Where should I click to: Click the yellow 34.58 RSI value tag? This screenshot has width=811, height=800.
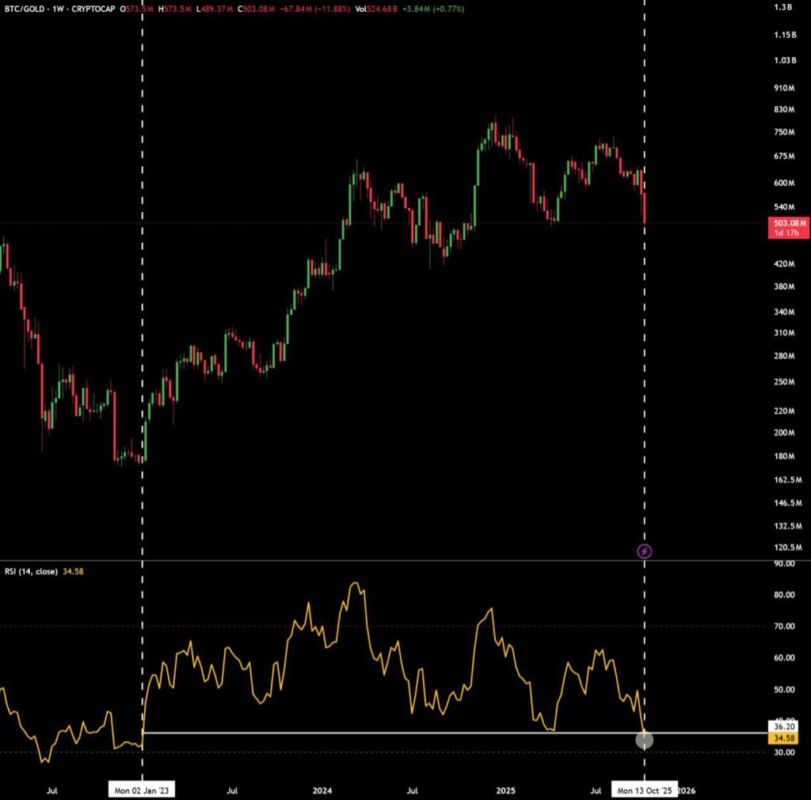[783, 737]
